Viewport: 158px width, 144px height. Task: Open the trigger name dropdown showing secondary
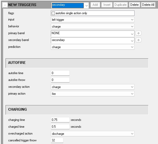tap(87, 6)
